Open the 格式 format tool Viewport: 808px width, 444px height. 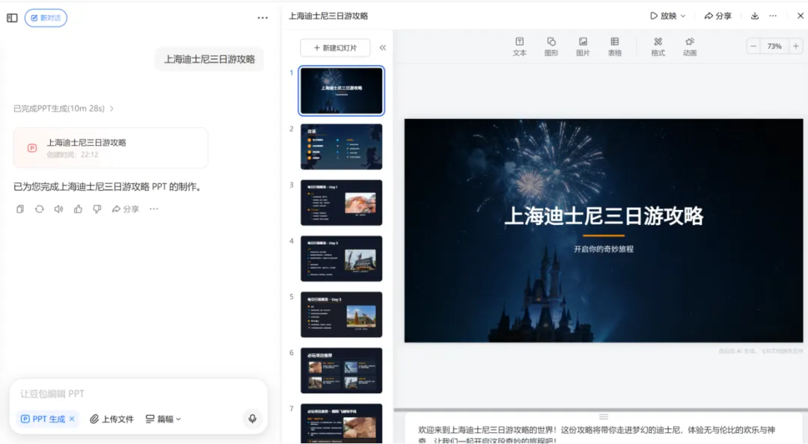(x=658, y=46)
